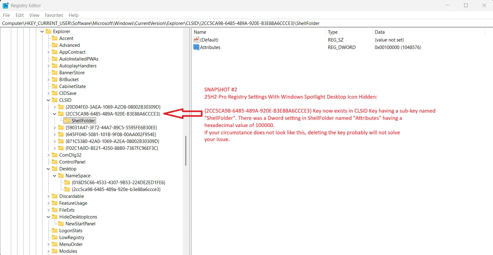Click the NewStartPanel folder icon

coord(61,223)
